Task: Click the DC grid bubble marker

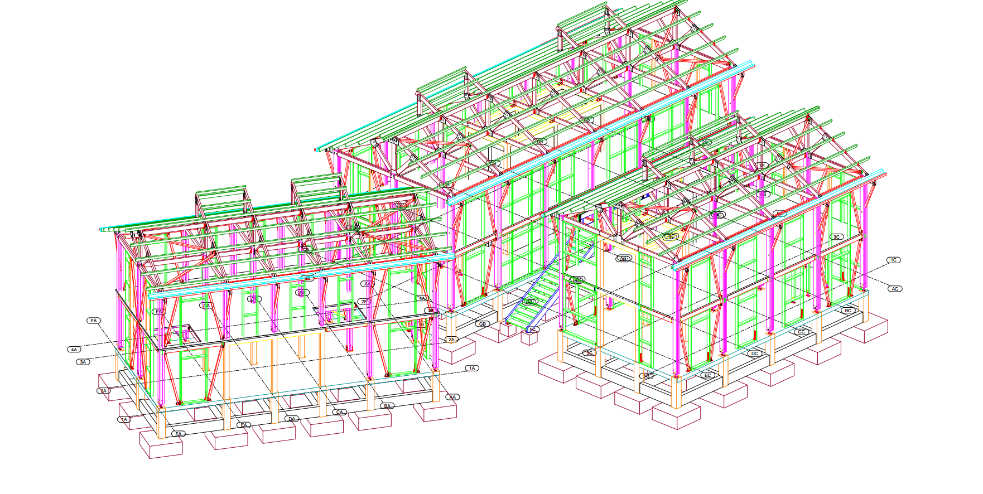Action: pos(754,353)
